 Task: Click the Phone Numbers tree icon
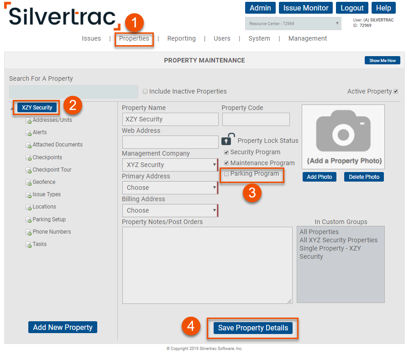tap(28, 232)
